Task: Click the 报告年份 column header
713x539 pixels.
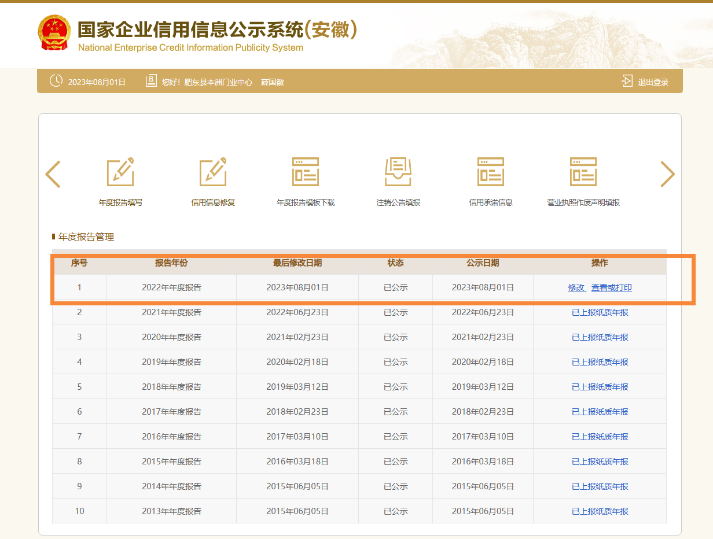Action: 171,263
